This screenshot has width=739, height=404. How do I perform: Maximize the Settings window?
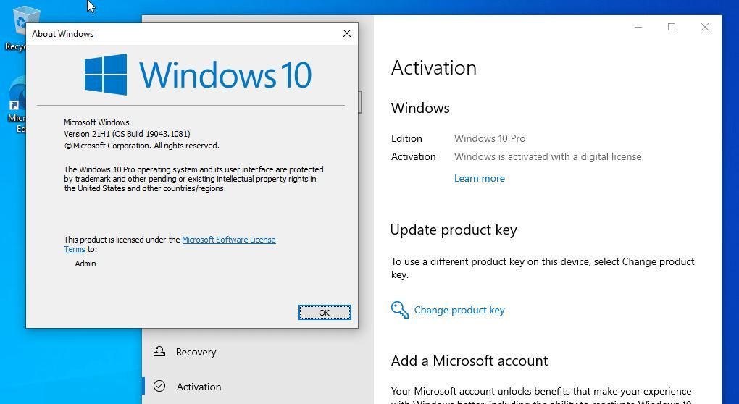[x=672, y=27]
